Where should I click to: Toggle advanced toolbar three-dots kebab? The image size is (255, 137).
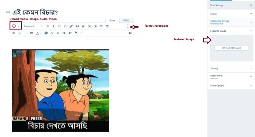128,26
